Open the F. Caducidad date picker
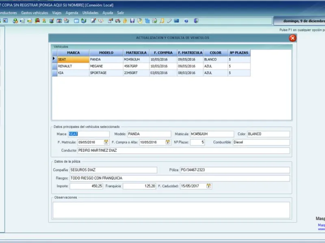 pyautogui.click(x=209, y=186)
